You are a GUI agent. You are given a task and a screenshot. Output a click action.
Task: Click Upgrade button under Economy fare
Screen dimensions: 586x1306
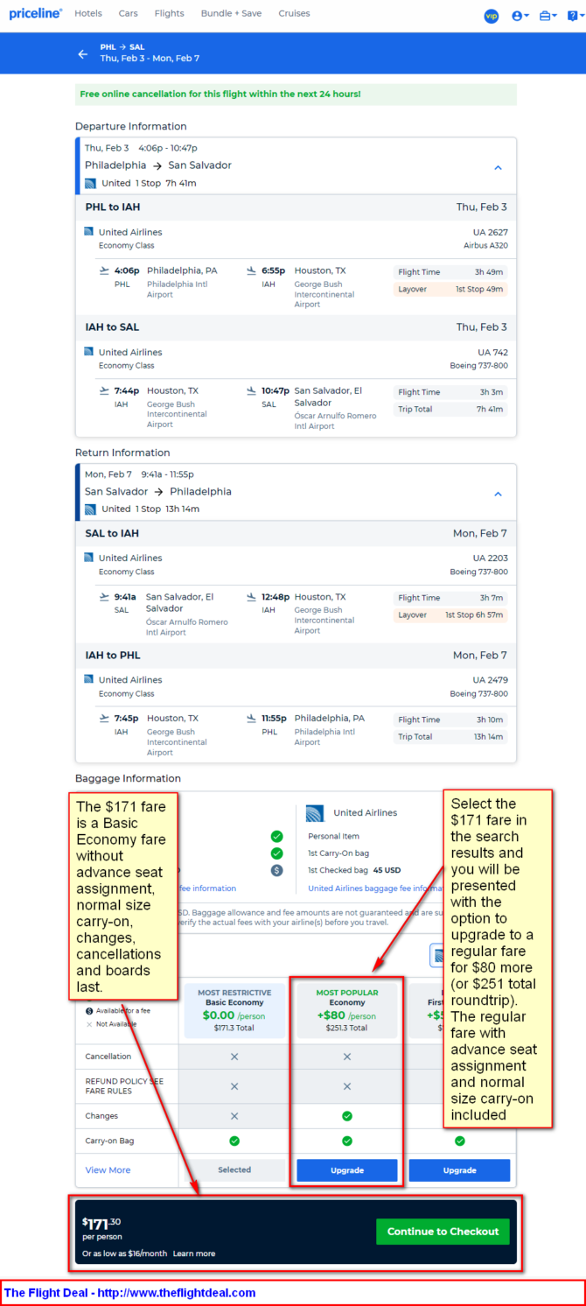point(347,1170)
